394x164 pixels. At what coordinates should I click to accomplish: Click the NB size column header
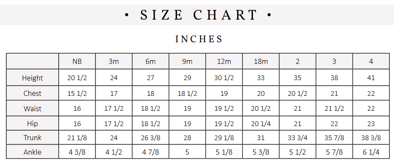[77, 61]
